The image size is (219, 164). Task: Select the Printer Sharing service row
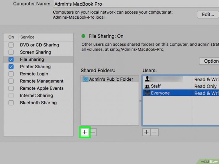pos(38,67)
